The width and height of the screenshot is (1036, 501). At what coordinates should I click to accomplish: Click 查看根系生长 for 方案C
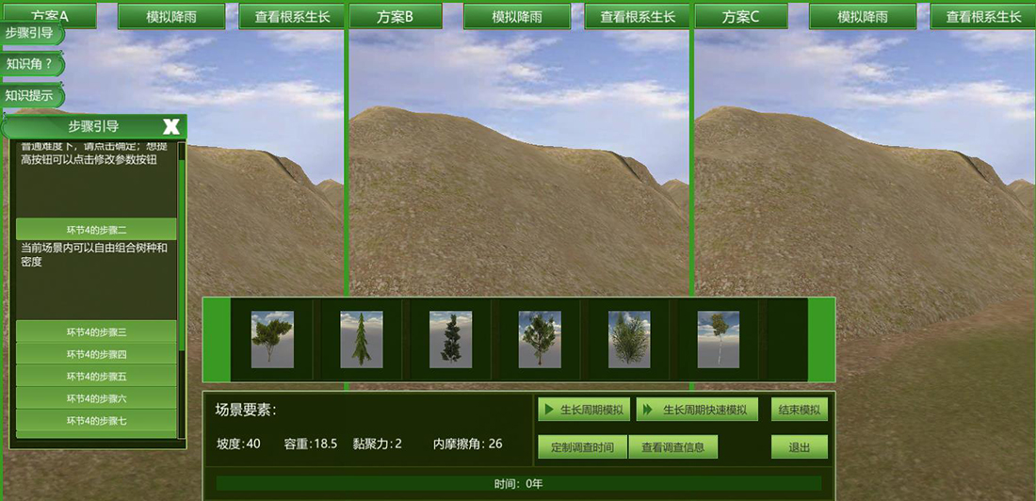pyautogui.click(x=983, y=17)
